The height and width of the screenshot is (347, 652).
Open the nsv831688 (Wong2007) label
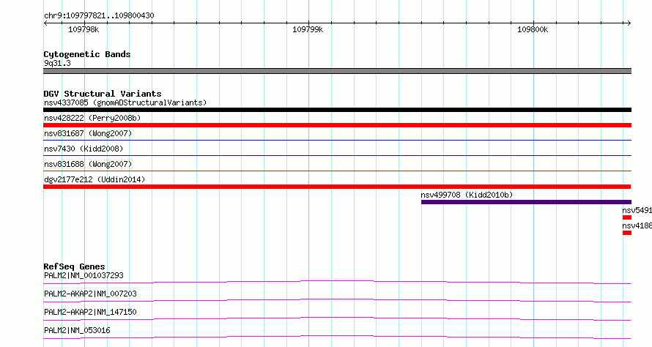point(88,164)
